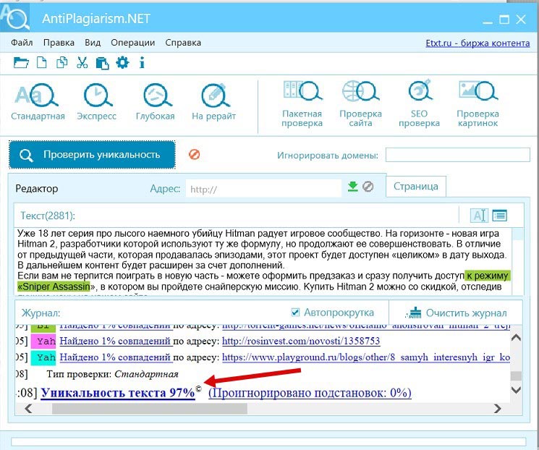Click the AntiPlagiarism.NET logo icon
This screenshot has width=539, height=450.
point(14,17)
